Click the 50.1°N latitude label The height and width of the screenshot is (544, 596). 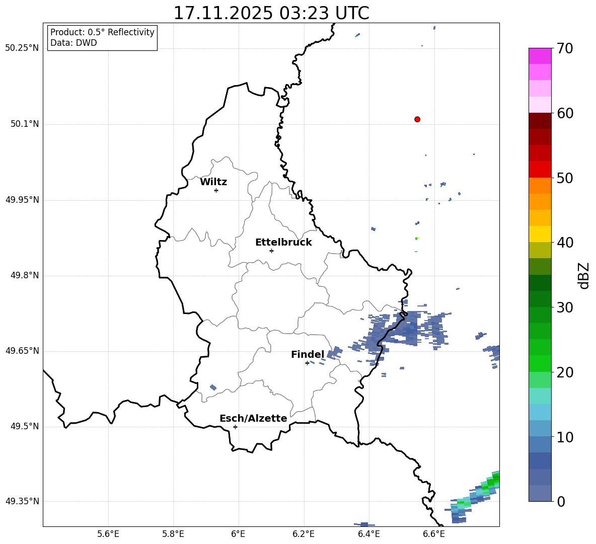pyautogui.click(x=25, y=124)
